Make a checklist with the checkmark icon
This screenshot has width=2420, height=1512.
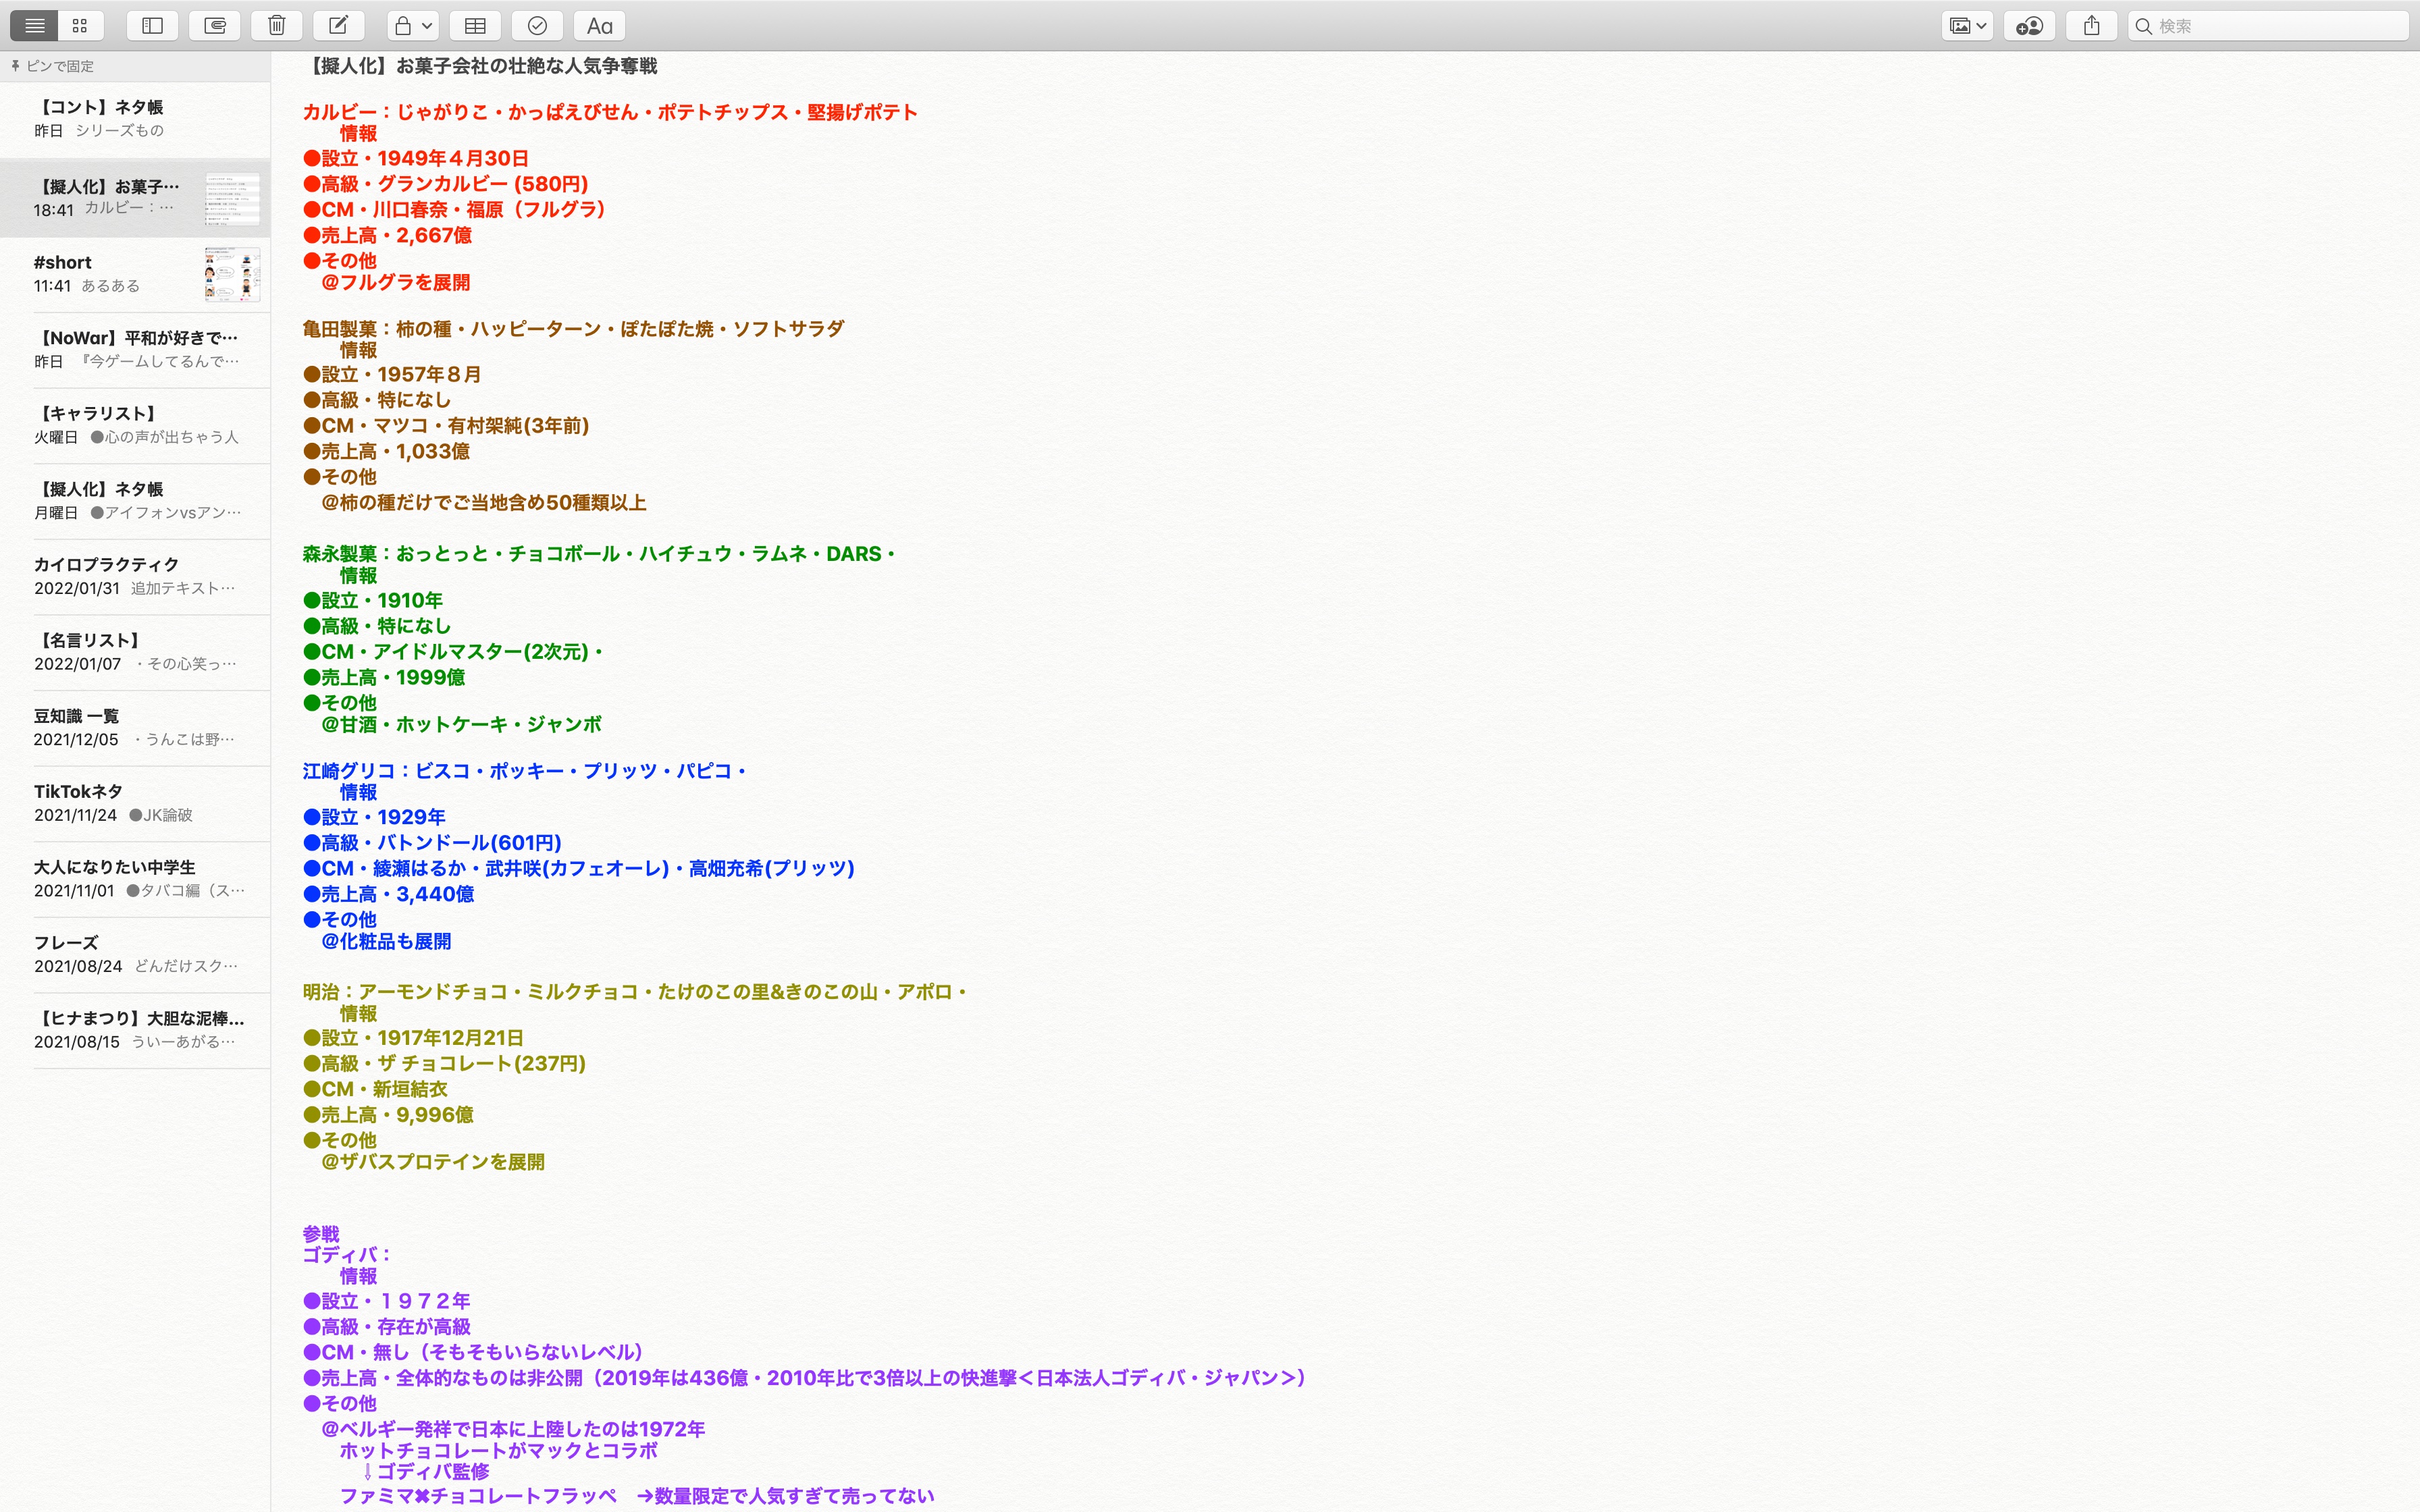pos(537,26)
